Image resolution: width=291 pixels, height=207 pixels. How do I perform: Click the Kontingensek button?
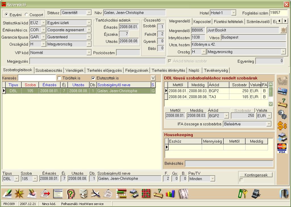point(256,175)
